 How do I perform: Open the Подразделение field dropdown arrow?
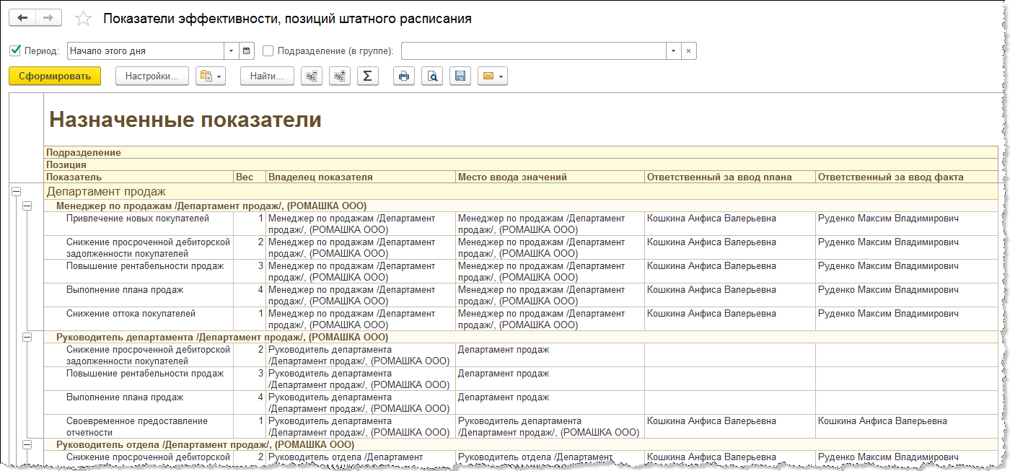tap(673, 51)
